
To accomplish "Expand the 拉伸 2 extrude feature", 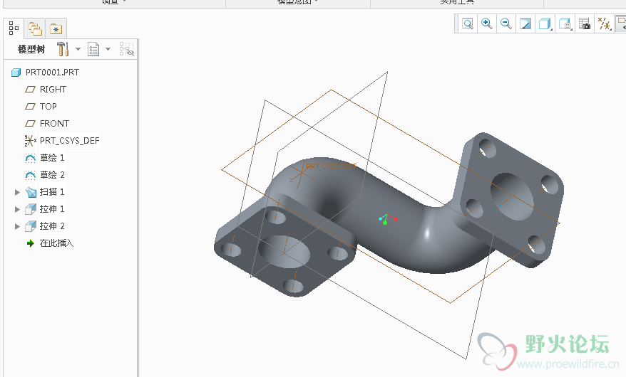I will [x=18, y=226].
